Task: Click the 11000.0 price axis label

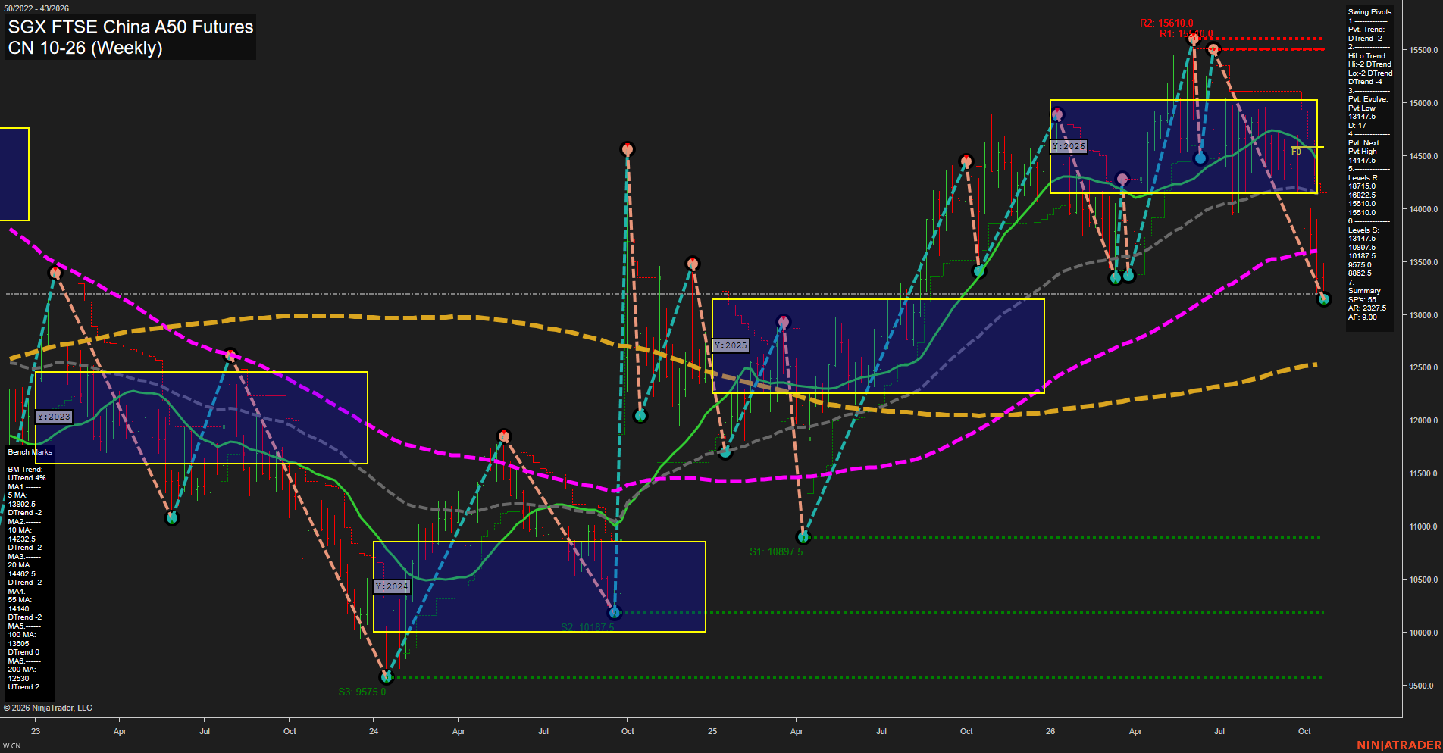Action: pyautogui.click(x=1423, y=526)
